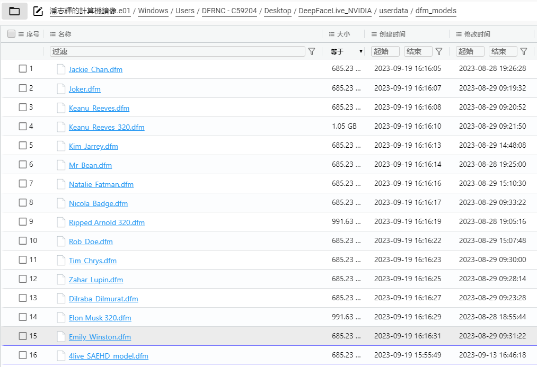
Task: Sort by the 创建时间 column header
Action: coord(392,34)
